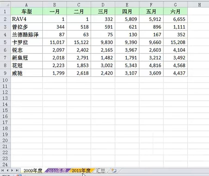The width and height of the screenshot is (209, 176).
Task: Go to last sheet navigation arrow
Action: point(17,170)
